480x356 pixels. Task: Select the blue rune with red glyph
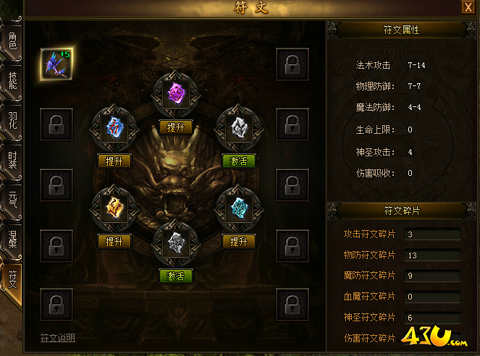point(114,128)
